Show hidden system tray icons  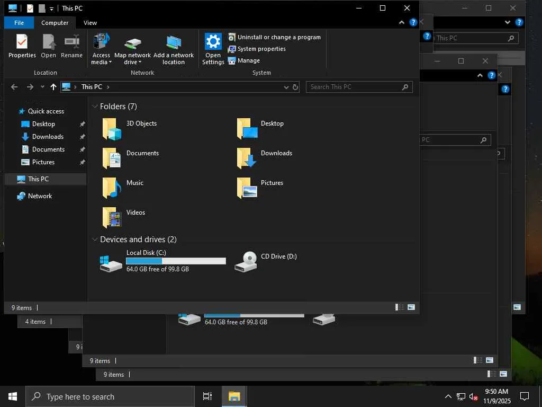click(x=448, y=396)
